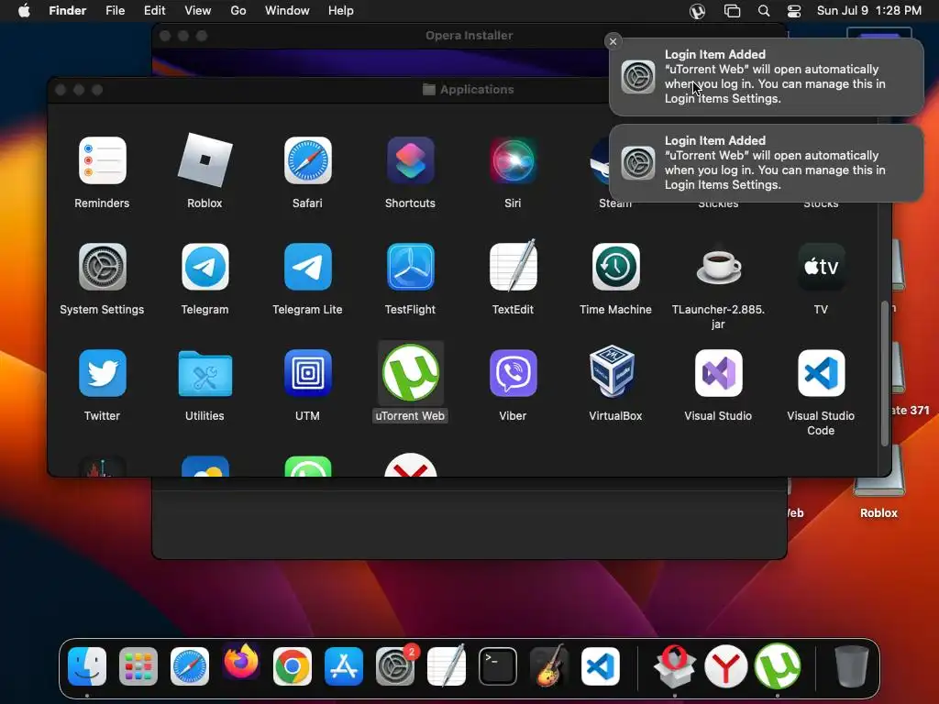Open the Time Machine app
939x704 pixels.
point(615,267)
